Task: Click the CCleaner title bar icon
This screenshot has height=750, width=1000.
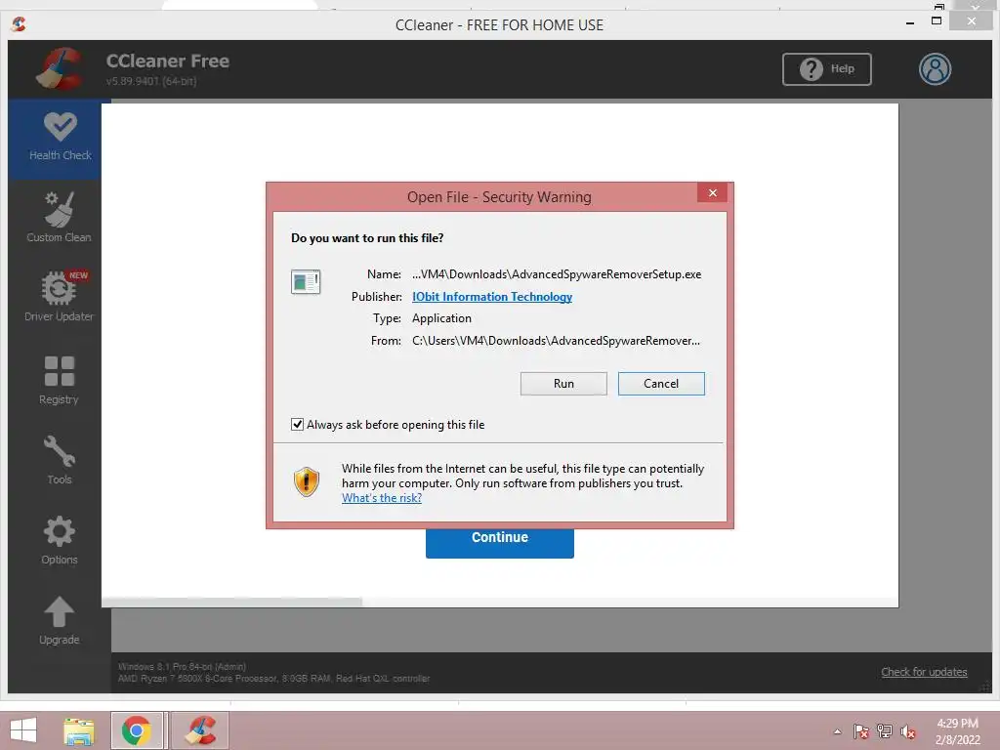Action: 19,24
